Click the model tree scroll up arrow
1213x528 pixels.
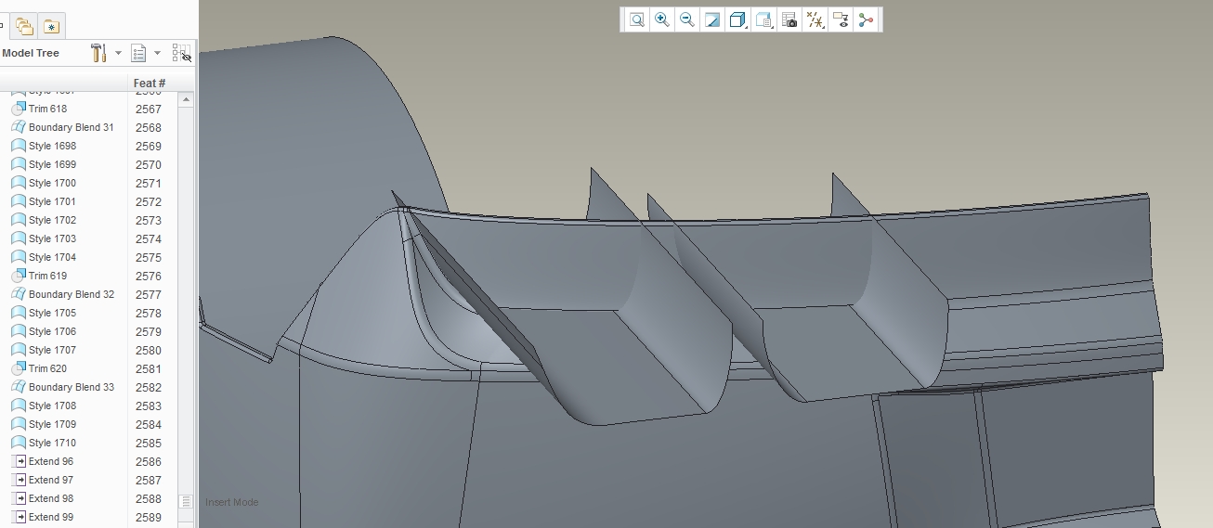(x=186, y=98)
